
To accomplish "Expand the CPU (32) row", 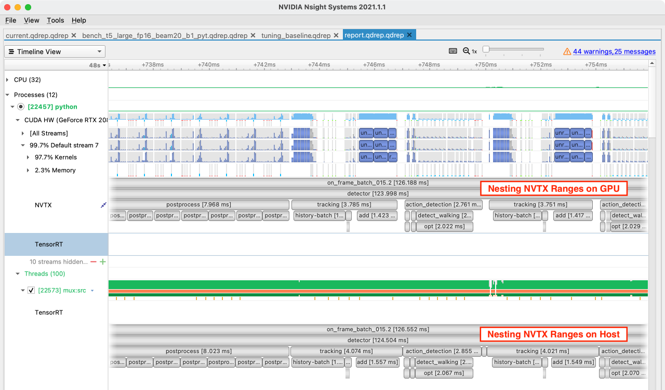I will tap(7, 80).
